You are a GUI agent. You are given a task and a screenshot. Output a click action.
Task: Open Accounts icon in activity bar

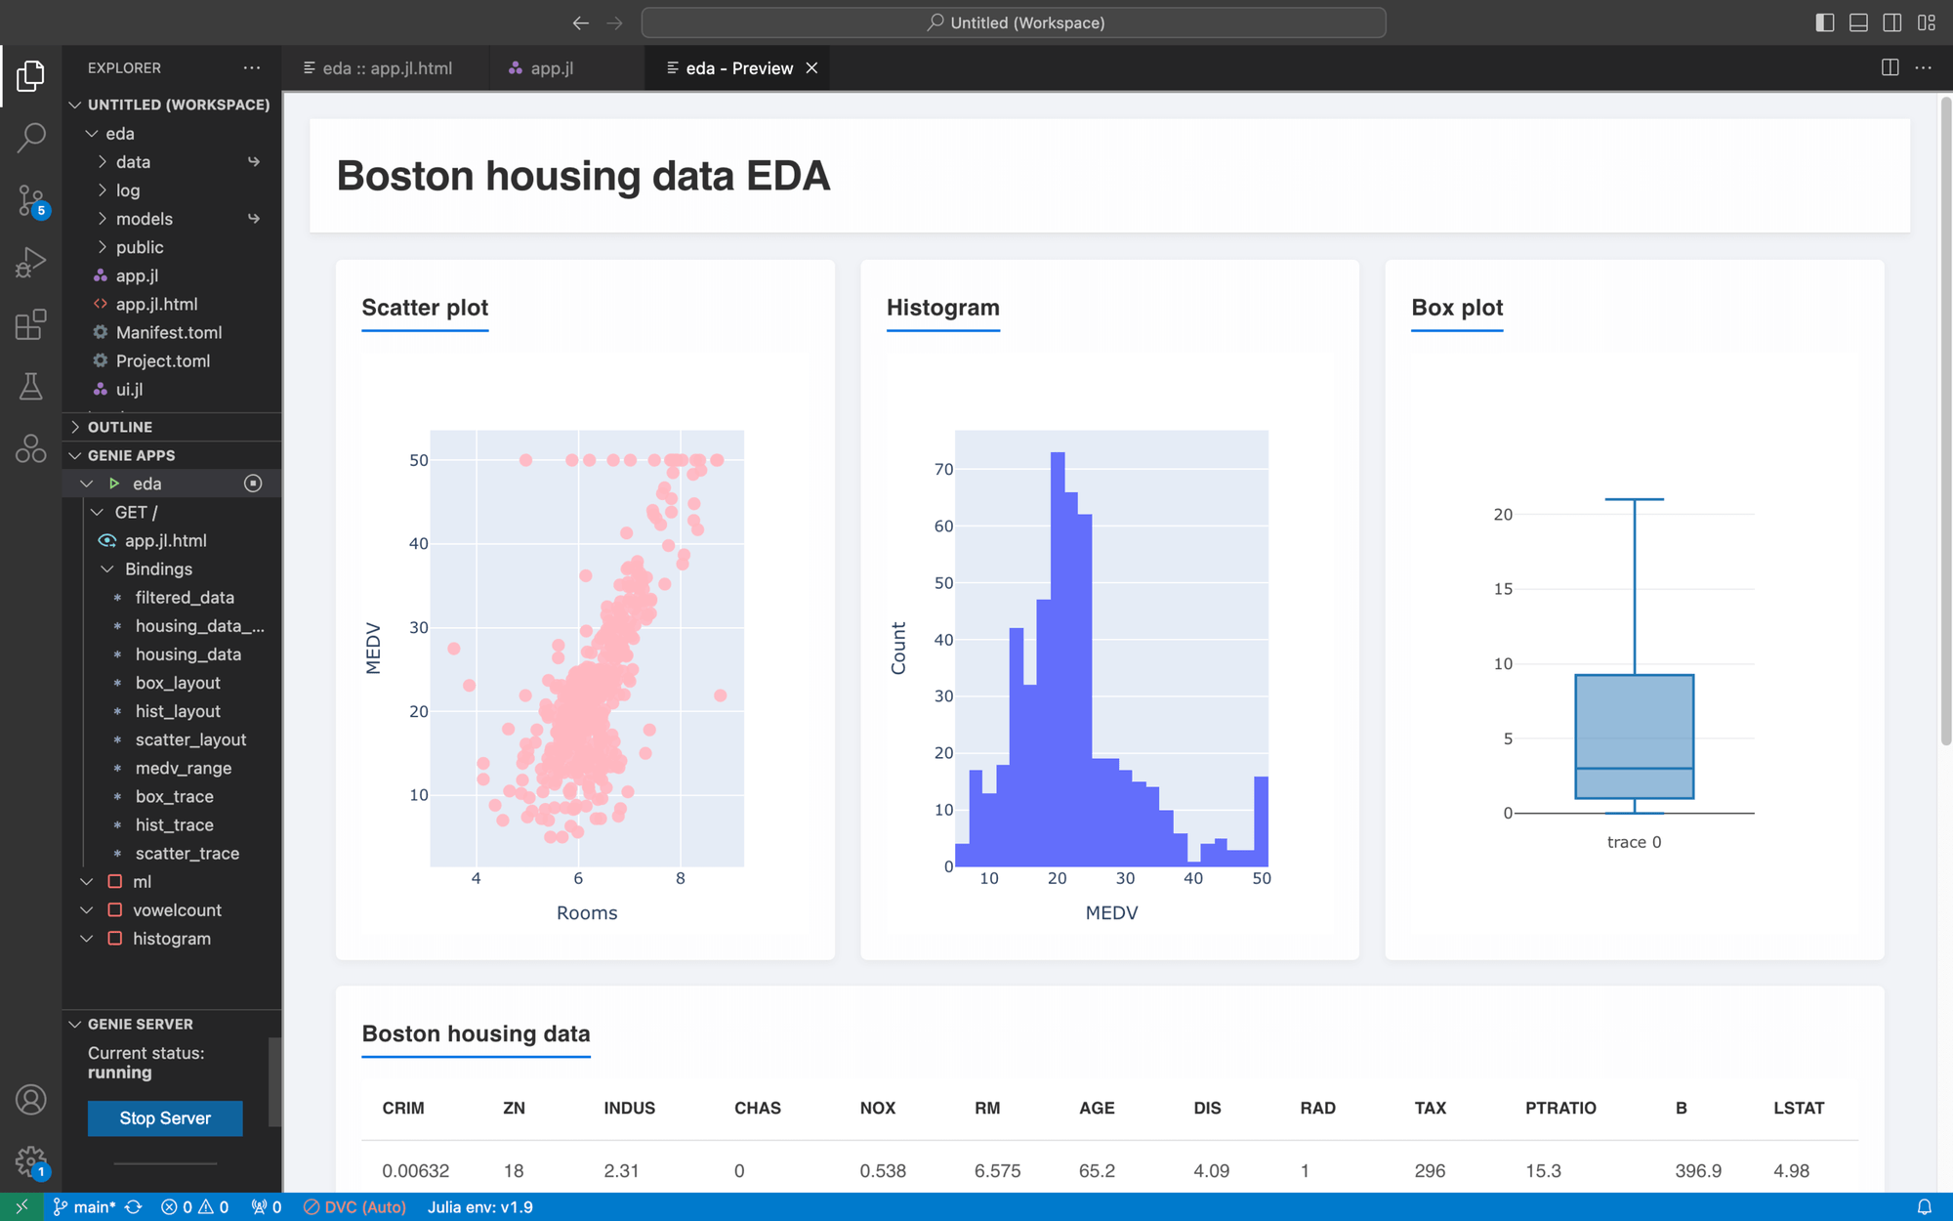[x=31, y=1100]
